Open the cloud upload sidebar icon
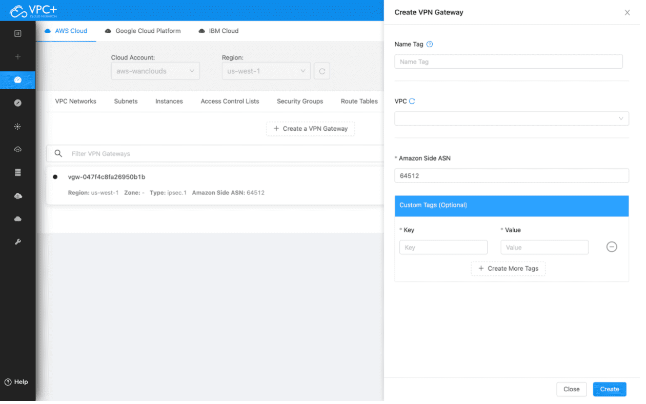Screen dimensions: 646x404 [x=18, y=196]
